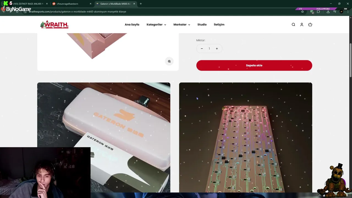This screenshot has width=352, height=198.
Task: Open the browser downloads icon
Action: click(328, 12)
